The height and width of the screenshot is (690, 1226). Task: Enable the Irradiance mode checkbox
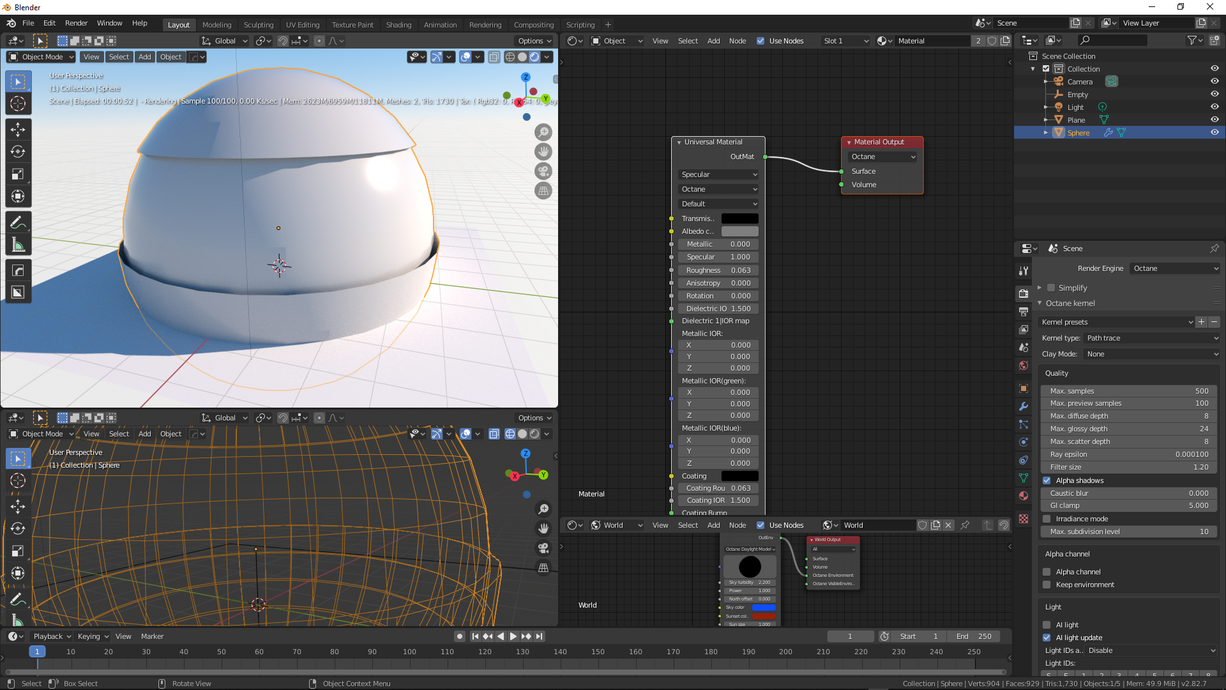pyautogui.click(x=1047, y=519)
